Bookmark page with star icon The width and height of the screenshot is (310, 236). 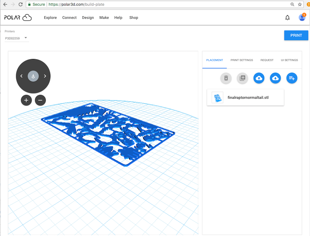[300, 4]
